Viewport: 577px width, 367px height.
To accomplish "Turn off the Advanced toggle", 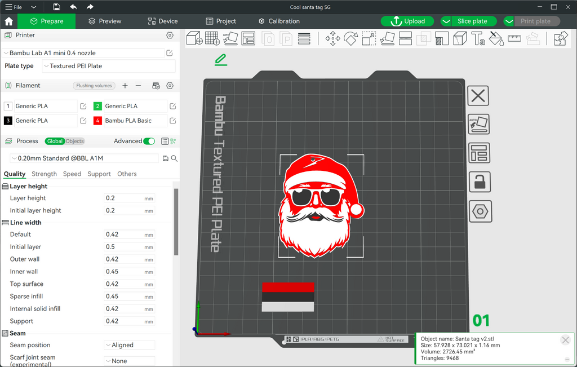I will click(149, 142).
